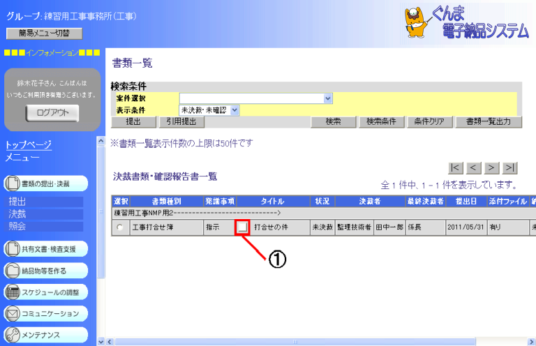The width and height of the screenshot is (536, 346).
Task: Click the wrench icon on メンテナンス
Action: point(13,335)
